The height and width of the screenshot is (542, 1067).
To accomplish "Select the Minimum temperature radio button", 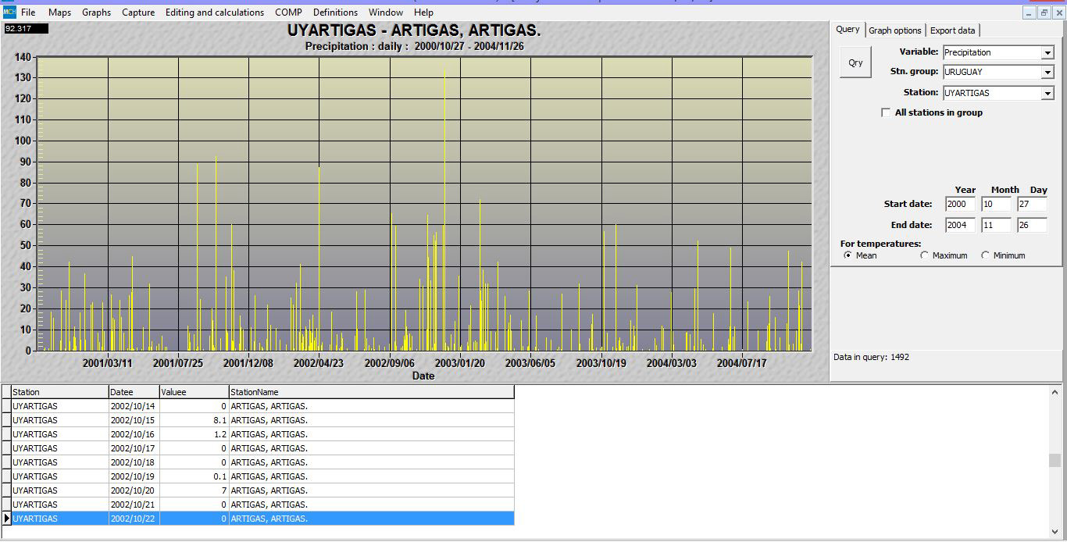I will [985, 255].
